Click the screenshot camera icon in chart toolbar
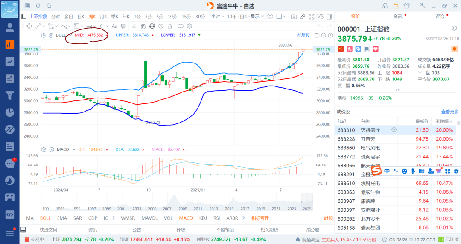This screenshot has width=461, height=244. click(294, 17)
